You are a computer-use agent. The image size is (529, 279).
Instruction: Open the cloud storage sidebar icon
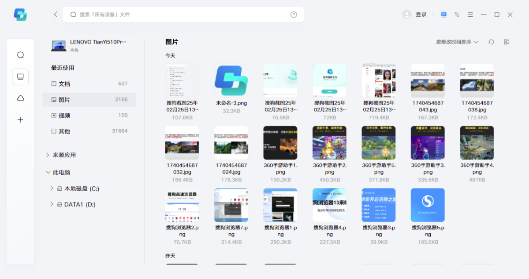[20, 98]
